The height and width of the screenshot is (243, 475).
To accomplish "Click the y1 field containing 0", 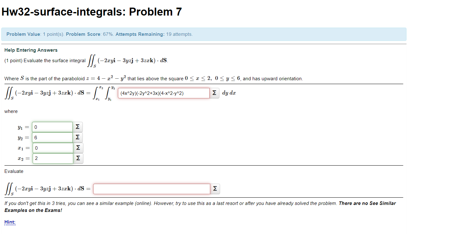I will (x=52, y=127).
